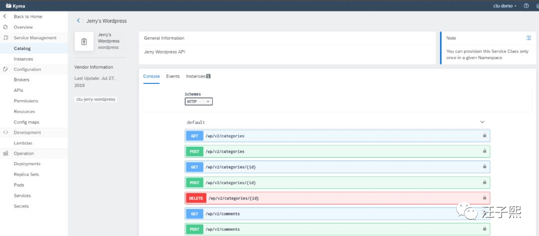Screen dimensions: 539x236
Task: Expand POST /wp/v2/comments operation
Action: 337,229
